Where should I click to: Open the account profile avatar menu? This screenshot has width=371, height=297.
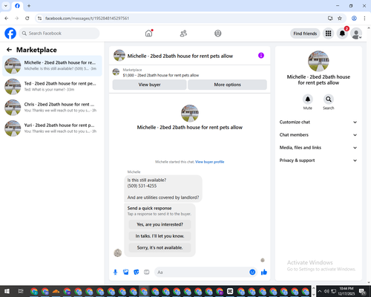point(356,33)
